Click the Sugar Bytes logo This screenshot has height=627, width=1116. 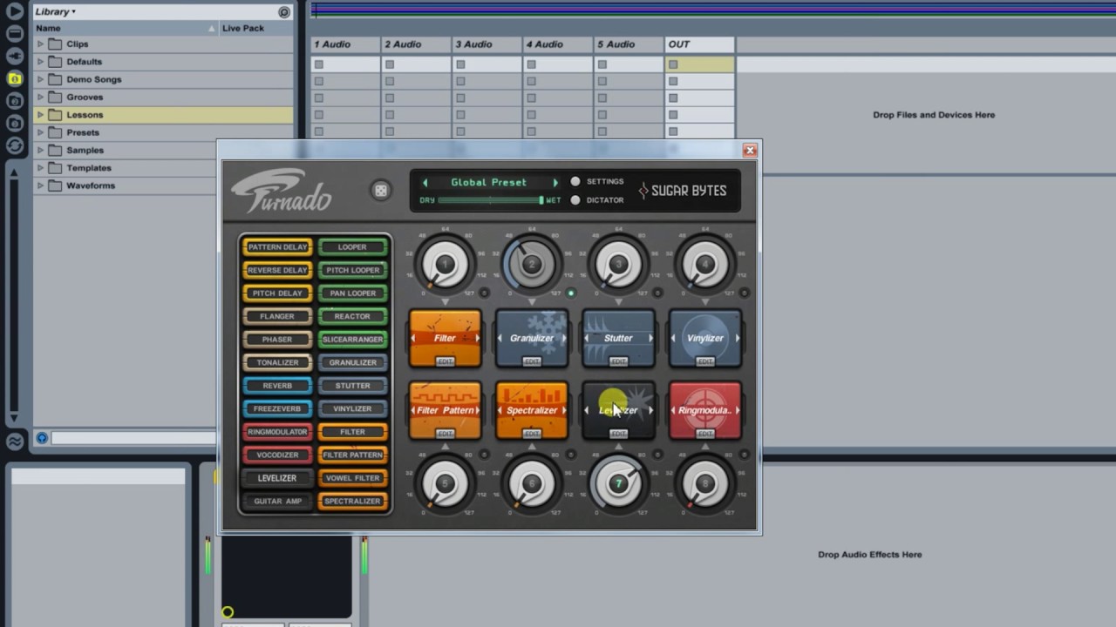(683, 191)
